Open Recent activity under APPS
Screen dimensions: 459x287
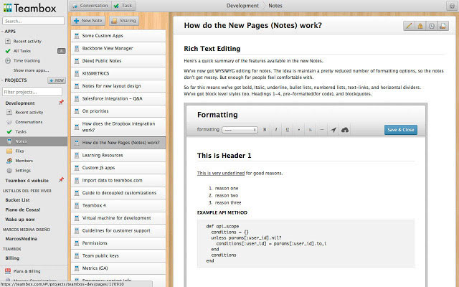(27, 42)
